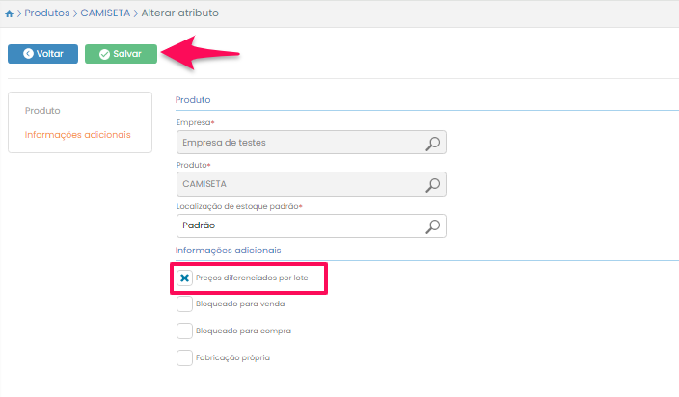
Task: Search stock locations using Padrão magnifier icon
Action: tap(433, 225)
